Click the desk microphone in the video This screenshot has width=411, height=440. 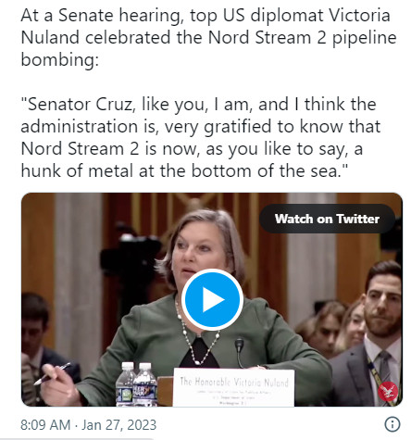[x=239, y=352]
